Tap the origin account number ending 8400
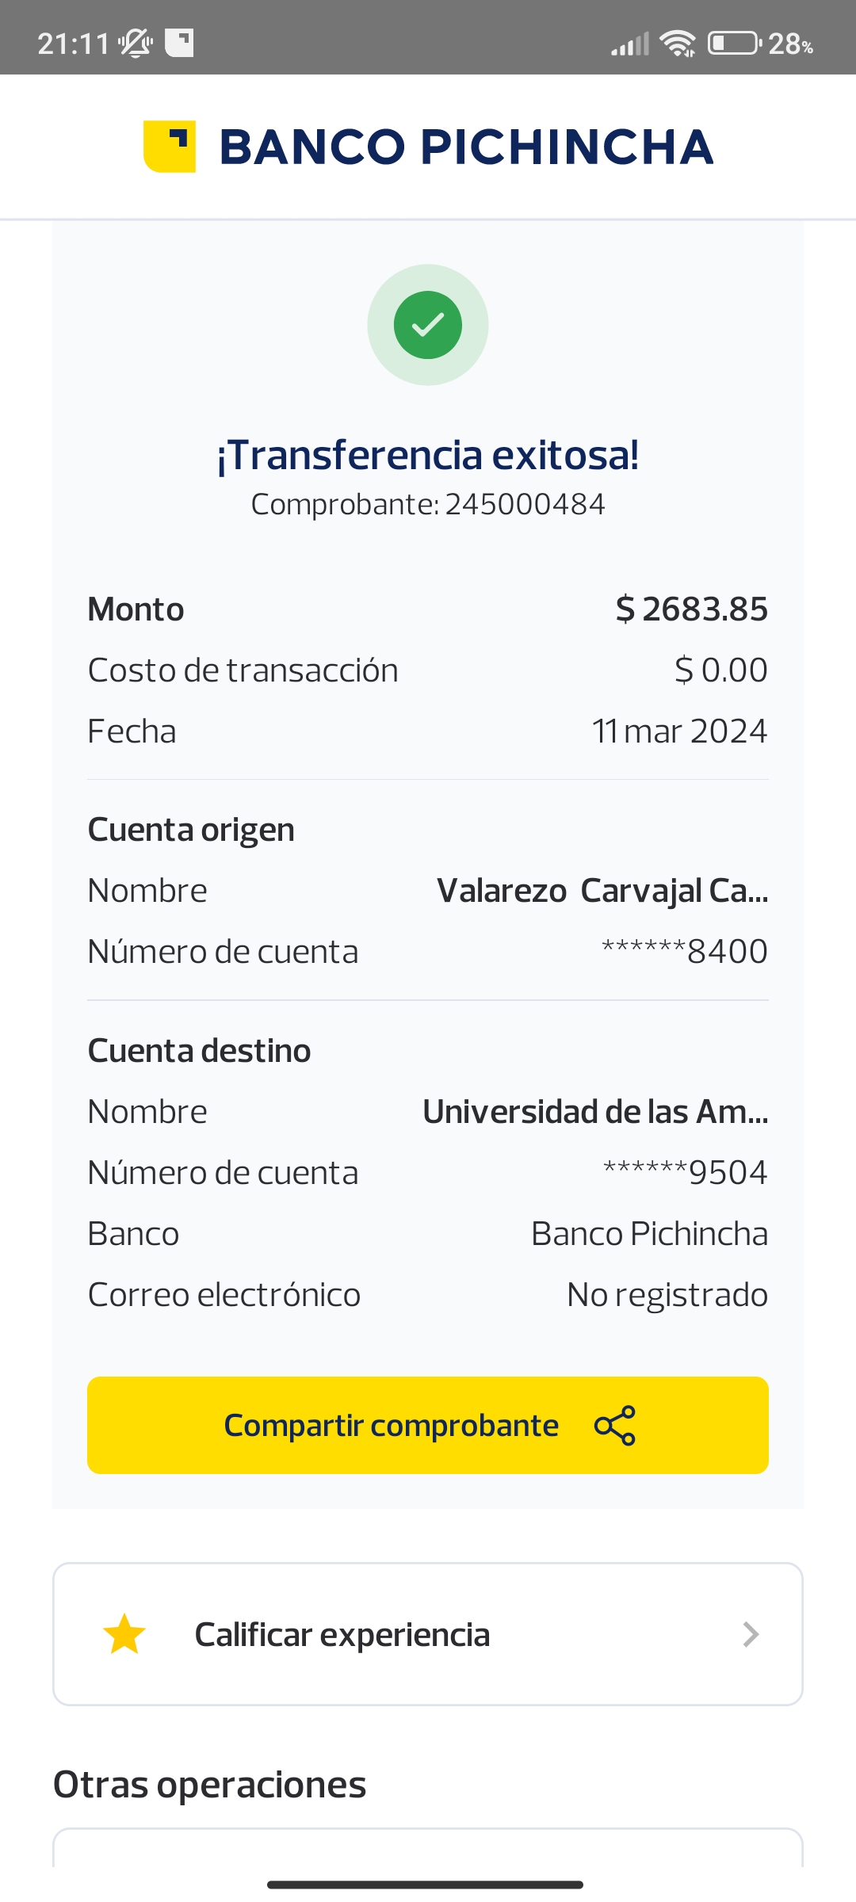856x1902 pixels. click(685, 951)
